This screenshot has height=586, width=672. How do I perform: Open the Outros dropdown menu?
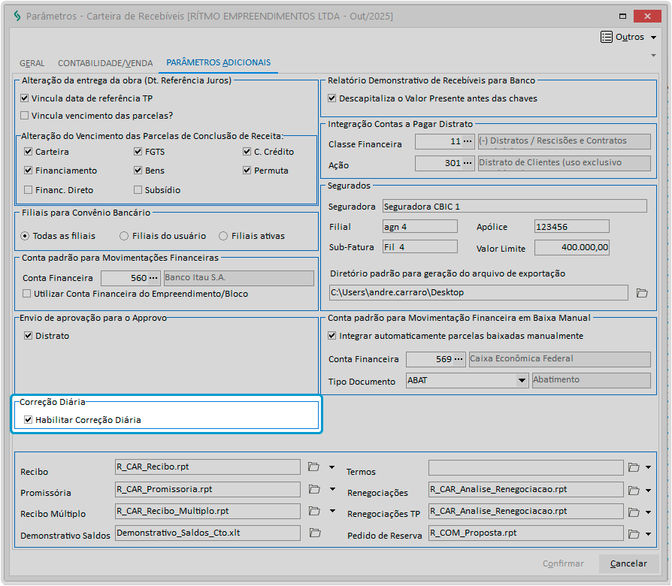629,37
